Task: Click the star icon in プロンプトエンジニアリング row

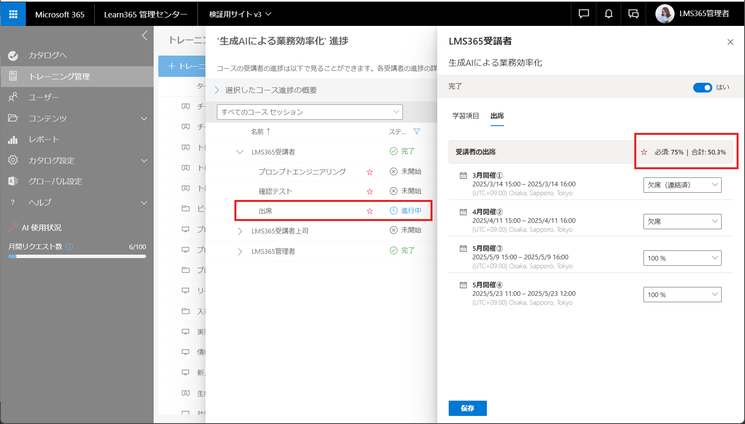Action: pos(370,172)
